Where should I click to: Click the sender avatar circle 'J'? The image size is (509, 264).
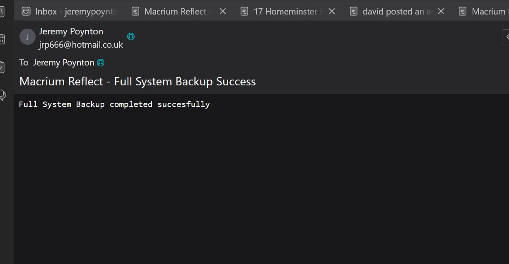click(x=27, y=36)
